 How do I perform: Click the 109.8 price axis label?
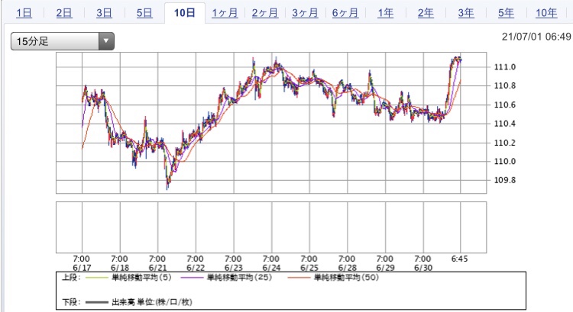point(505,180)
